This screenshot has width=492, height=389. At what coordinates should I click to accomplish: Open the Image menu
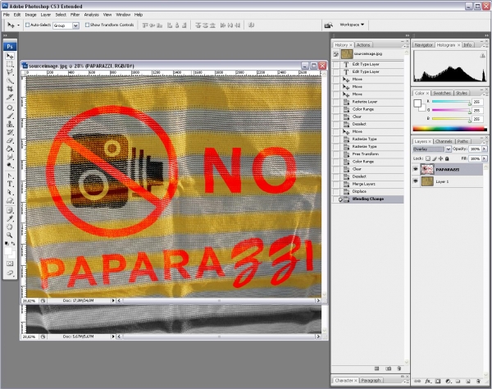coord(30,15)
